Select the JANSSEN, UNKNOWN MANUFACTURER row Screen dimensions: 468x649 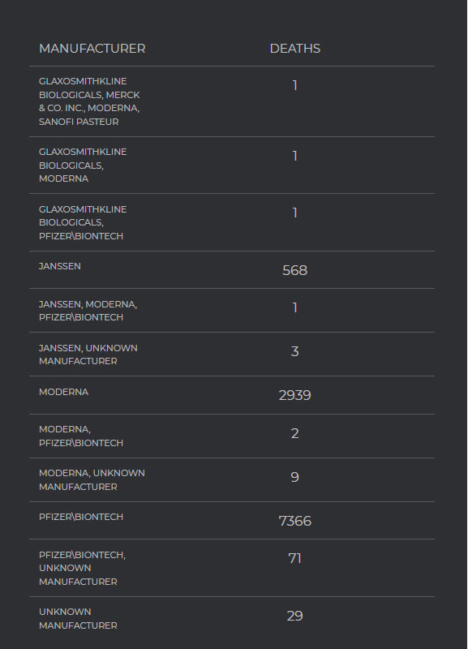pyautogui.click(x=232, y=355)
